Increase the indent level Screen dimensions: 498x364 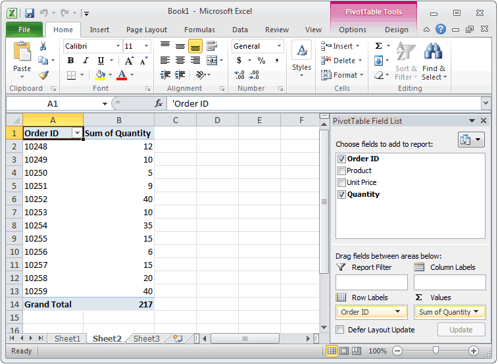click(180, 74)
